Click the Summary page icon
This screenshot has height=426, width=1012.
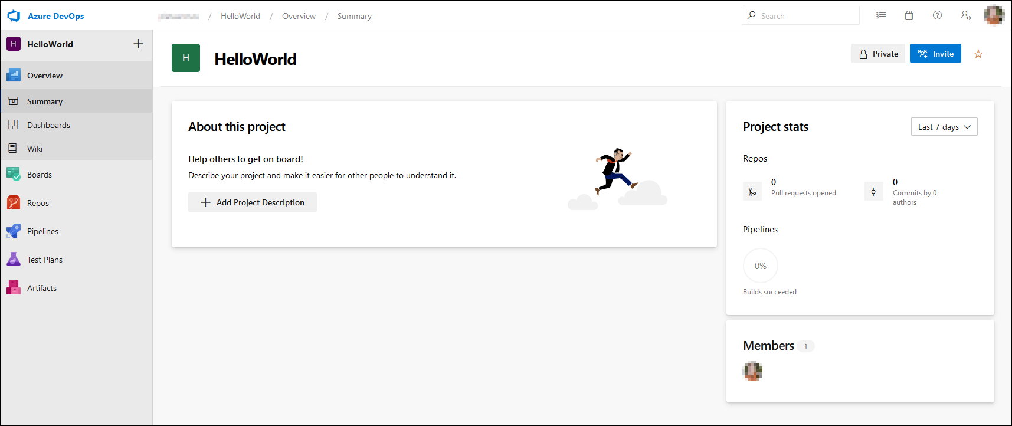click(14, 101)
